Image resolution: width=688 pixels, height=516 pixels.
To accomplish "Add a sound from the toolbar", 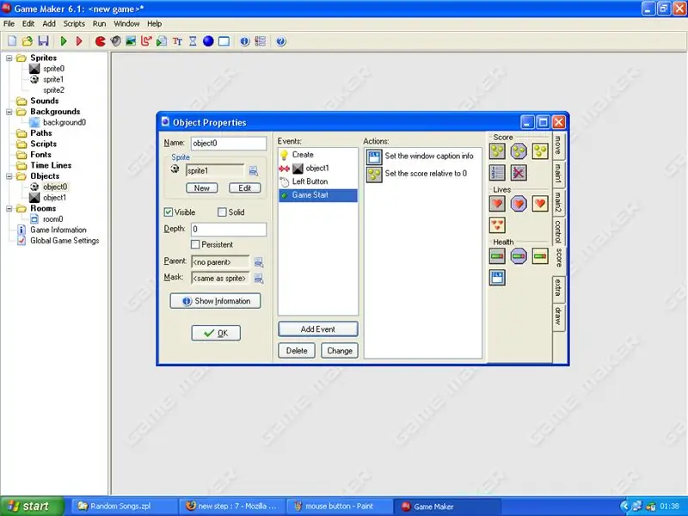I will [x=116, y=41].
